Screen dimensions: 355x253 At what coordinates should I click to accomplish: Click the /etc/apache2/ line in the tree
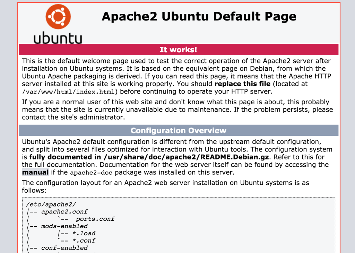click(x=51, y=204)
